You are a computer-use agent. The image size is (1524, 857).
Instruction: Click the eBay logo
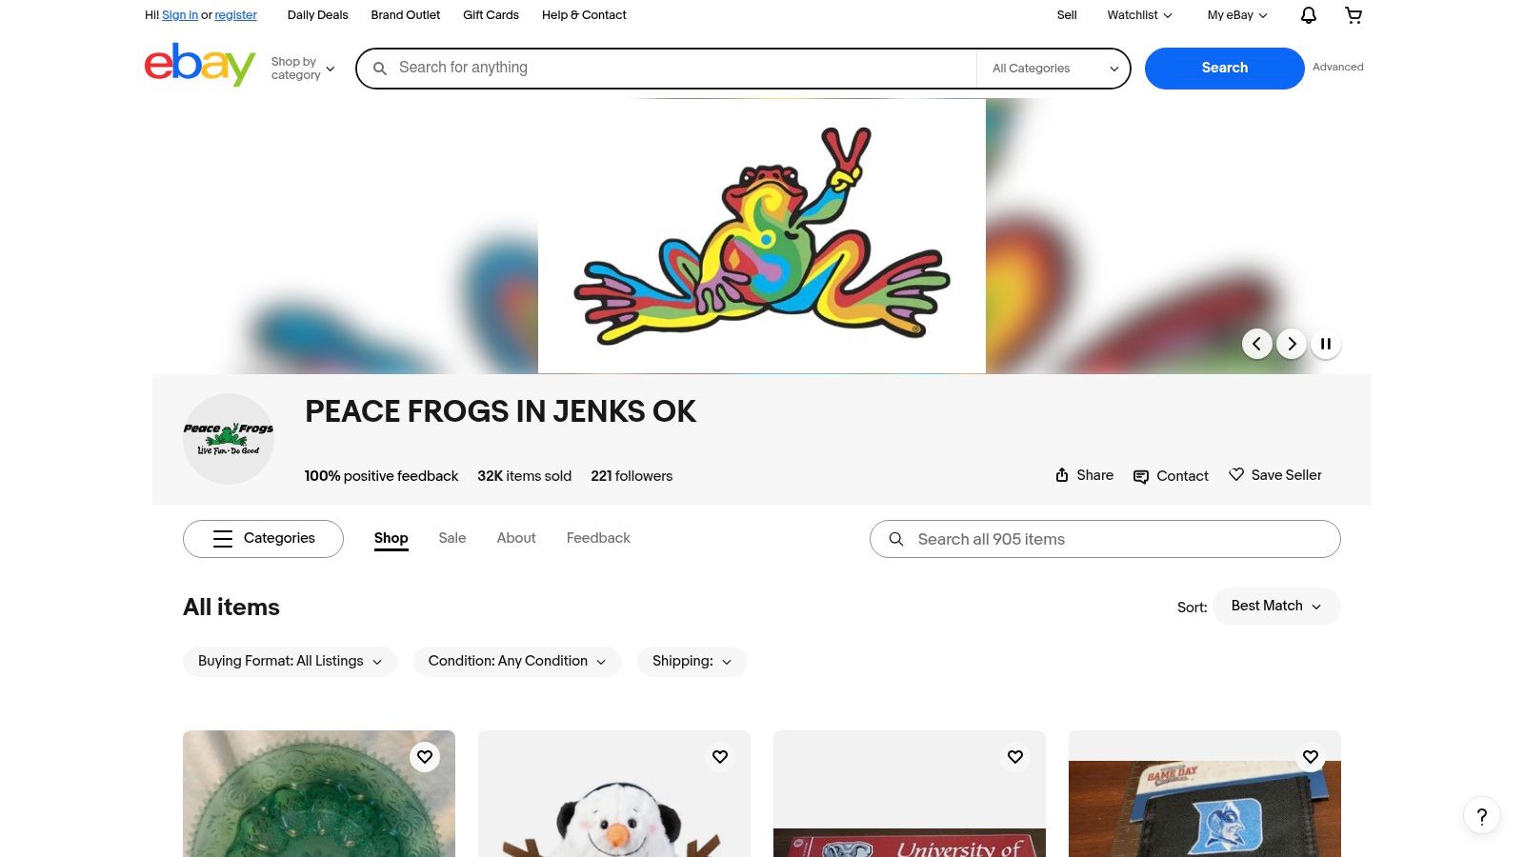[199, 65]
